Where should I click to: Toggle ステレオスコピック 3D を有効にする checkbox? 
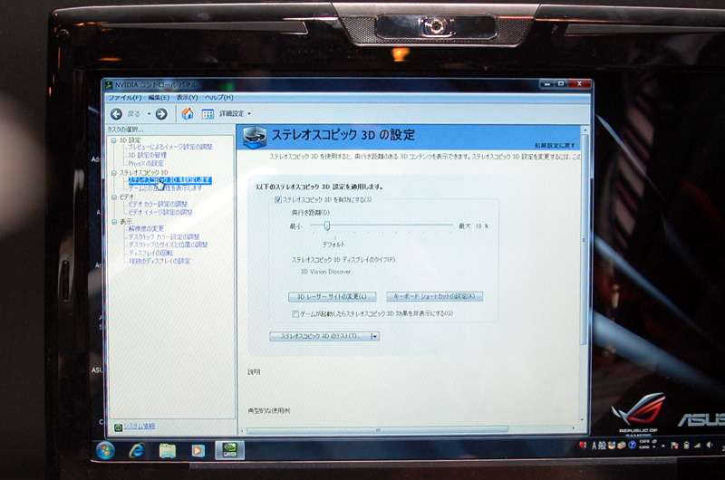point(279,199)
